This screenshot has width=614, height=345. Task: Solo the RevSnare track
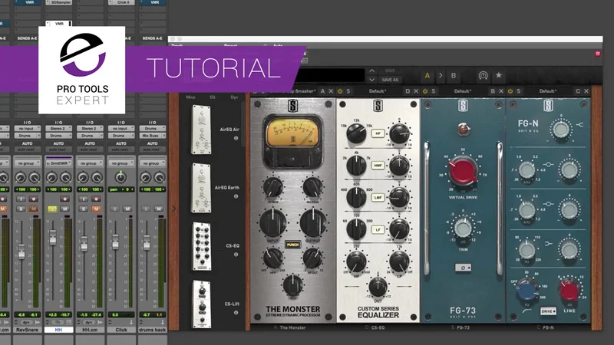click(21, 209)
